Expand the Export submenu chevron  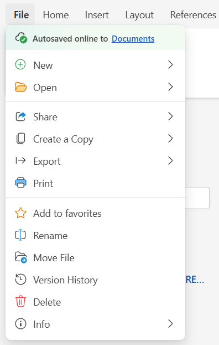coord(170,161)
